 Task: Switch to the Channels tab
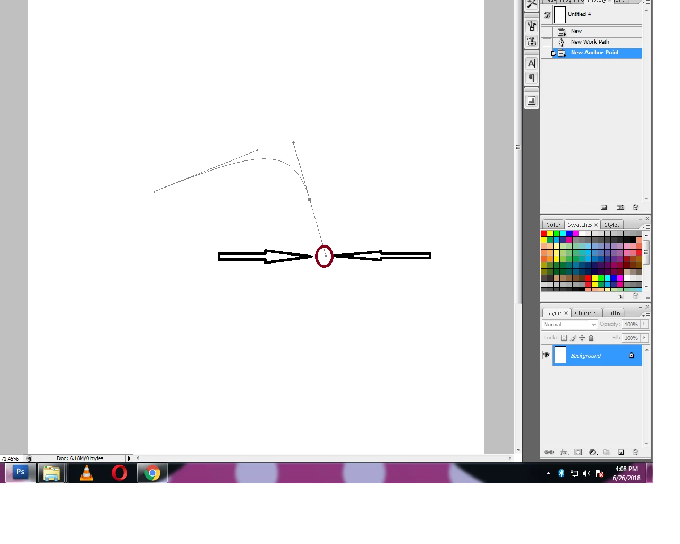point(586,313)
